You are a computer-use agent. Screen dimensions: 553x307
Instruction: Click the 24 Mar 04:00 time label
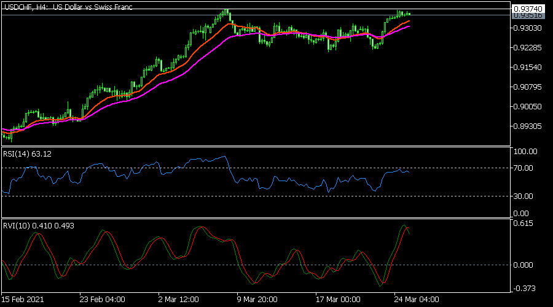(x=417, y=300)
